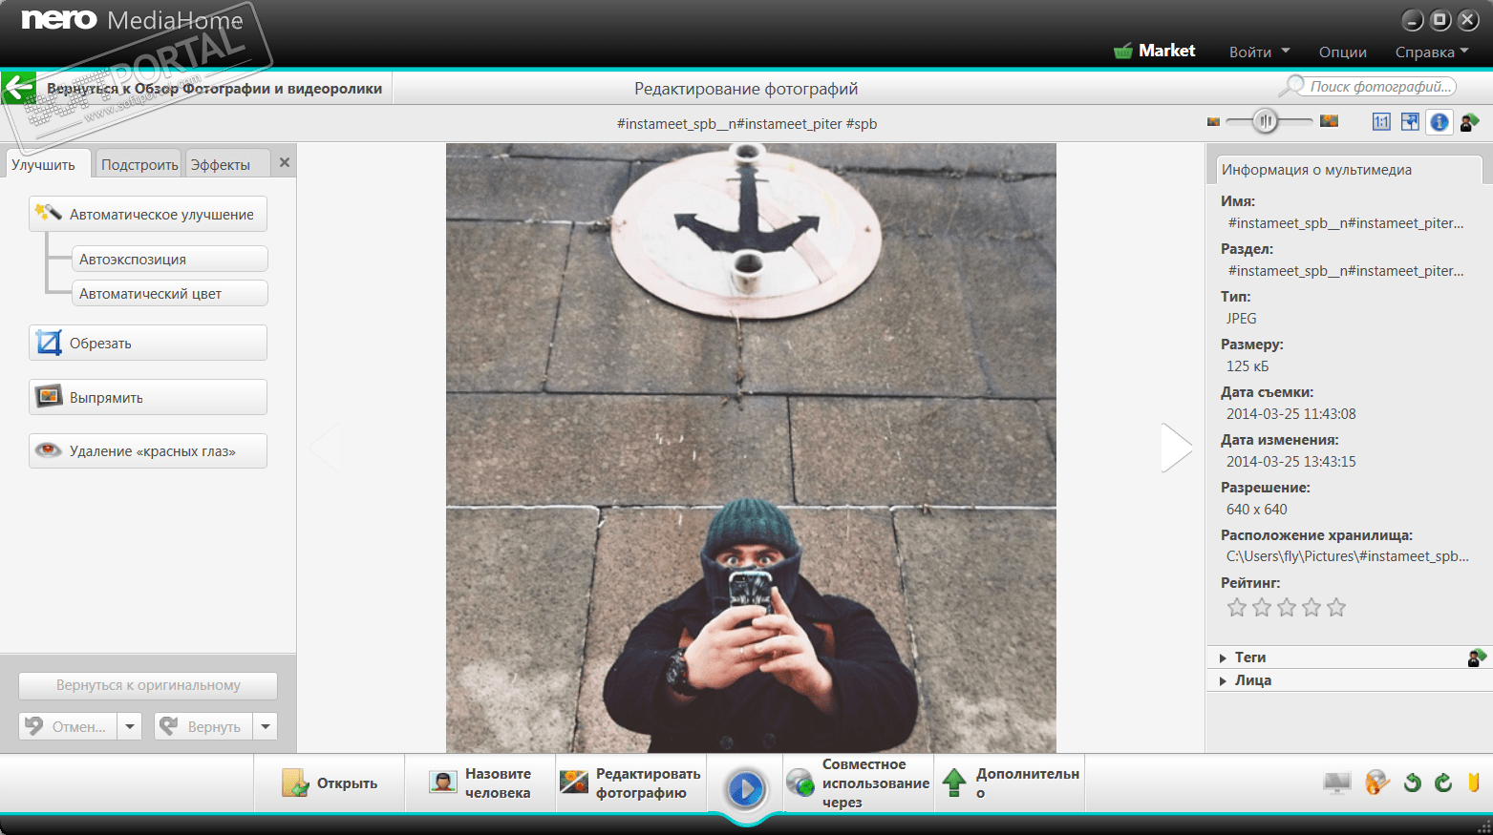Click the Обрезать button
Image resolution: width=1493 pixels, height=835 pixels.
[x=148, y=343]
